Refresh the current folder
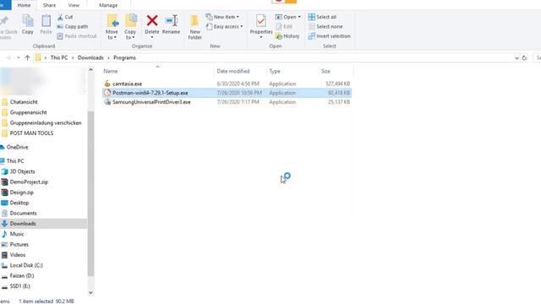The width and height of the screenshot is (541, 304). pos(524,58)
